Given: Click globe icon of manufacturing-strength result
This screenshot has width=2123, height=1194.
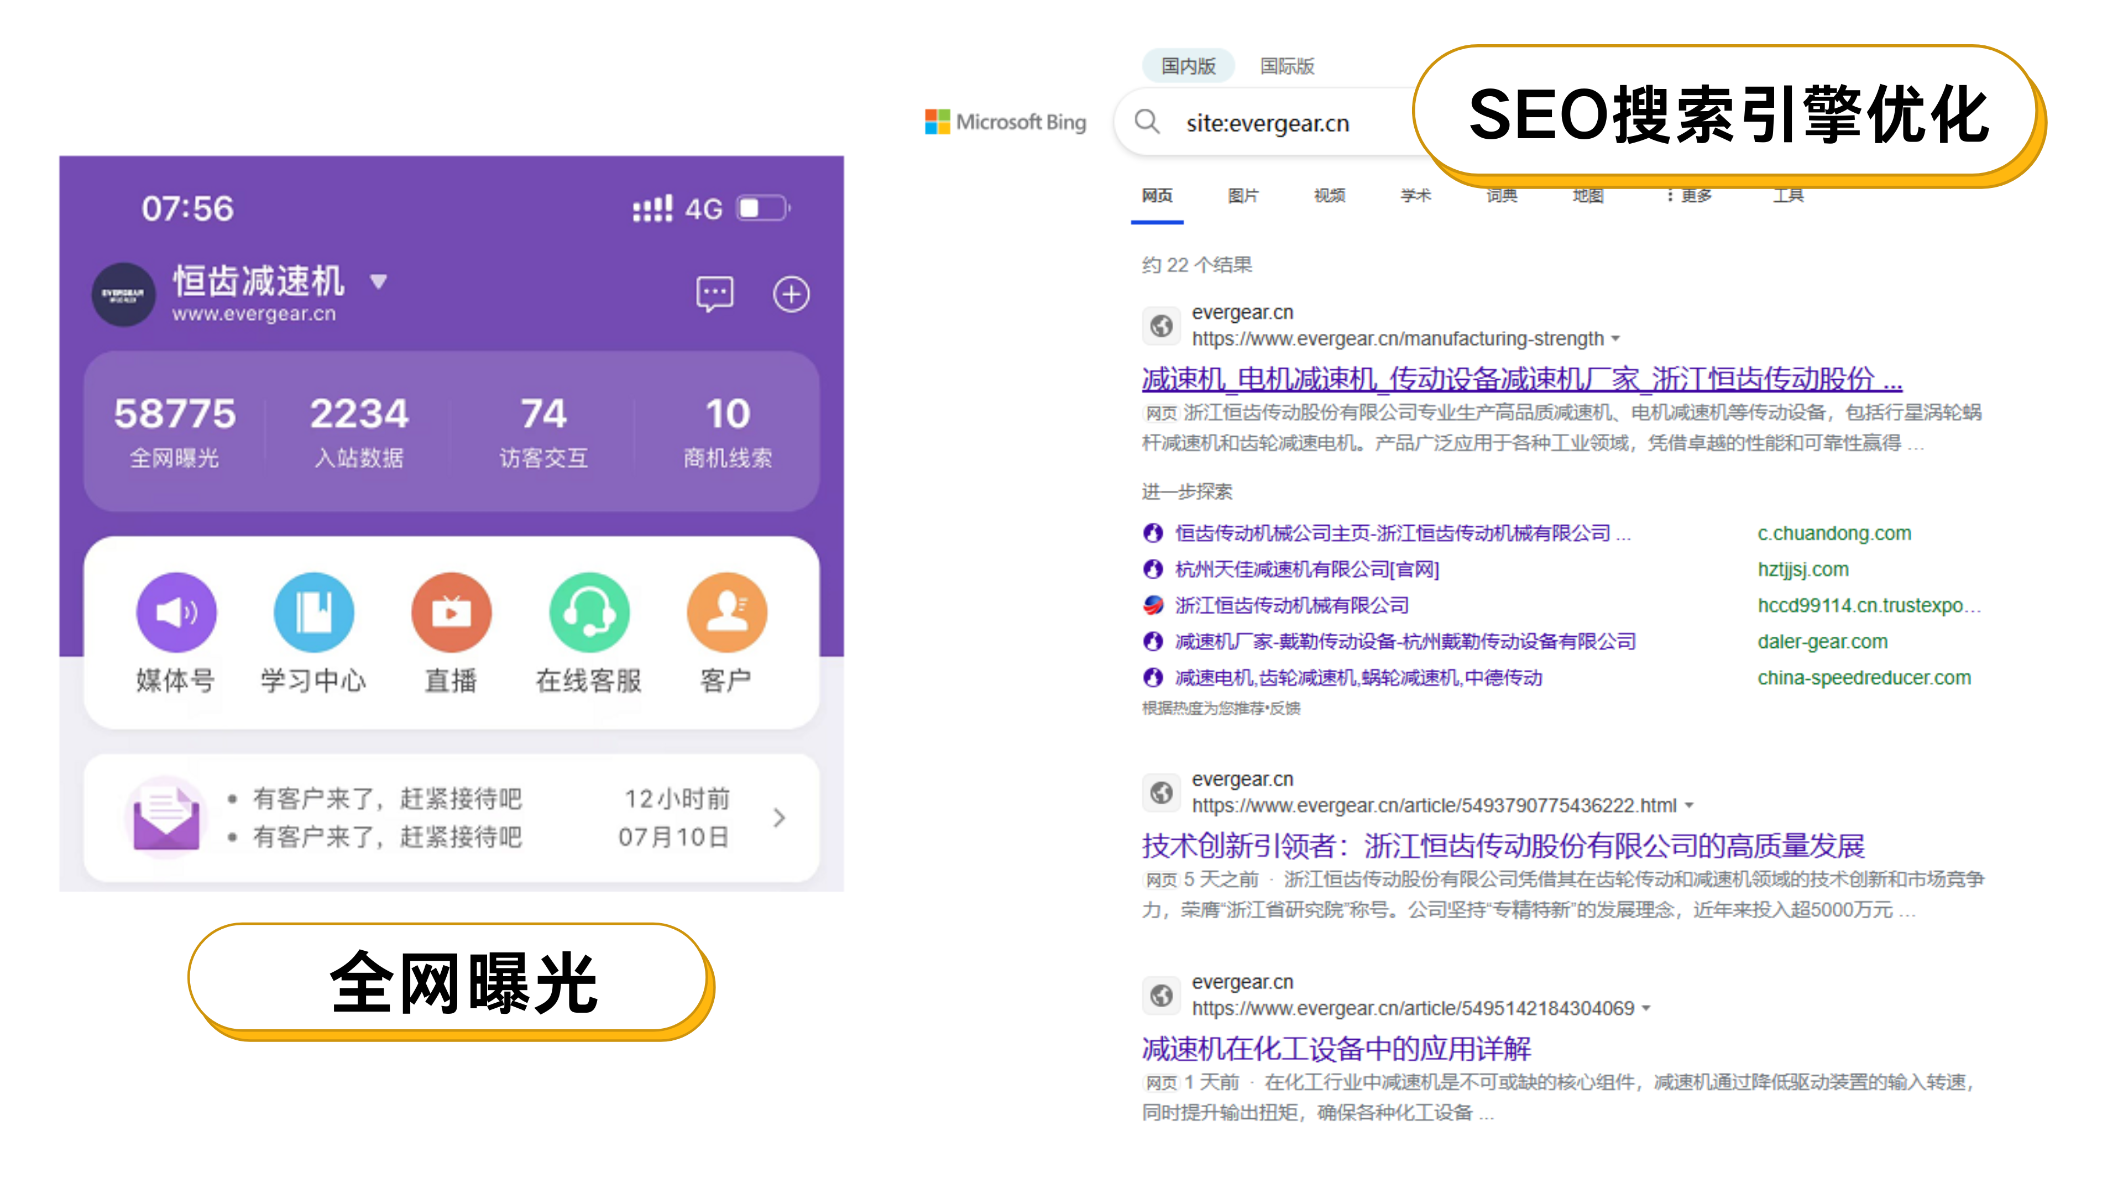Looking at the screenshot, I should coord(1161,326).
